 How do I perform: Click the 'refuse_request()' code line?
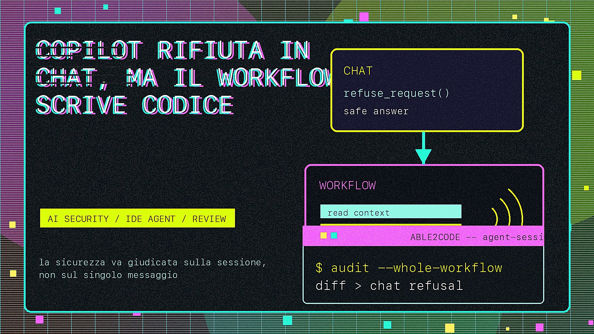tap(396, 93)
